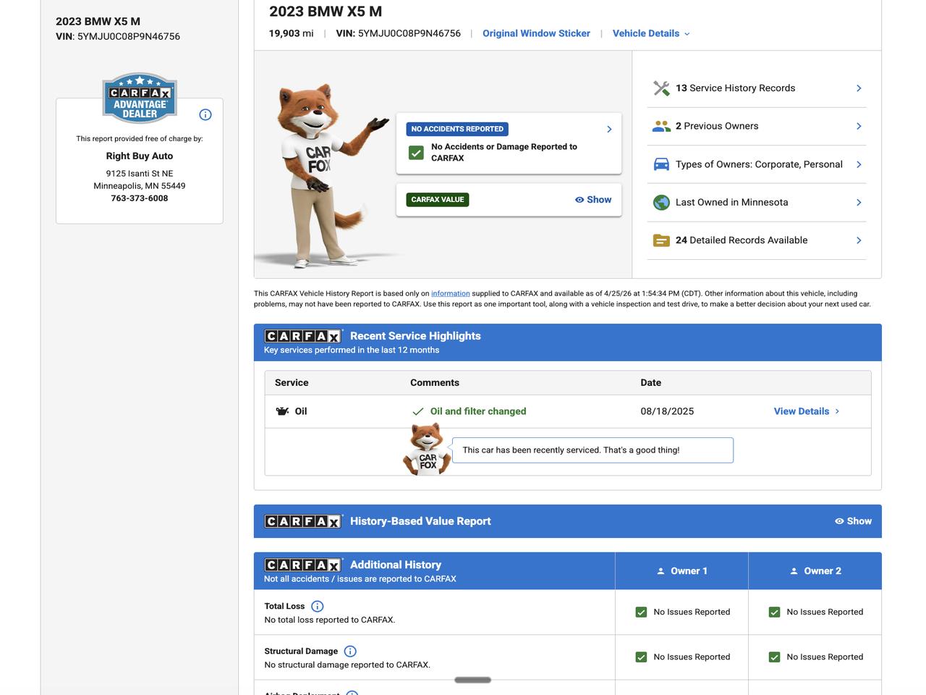The image size is (926, 695).
Task: Click the car icon for Types of Owners
Action: click(x=661, y=164)
